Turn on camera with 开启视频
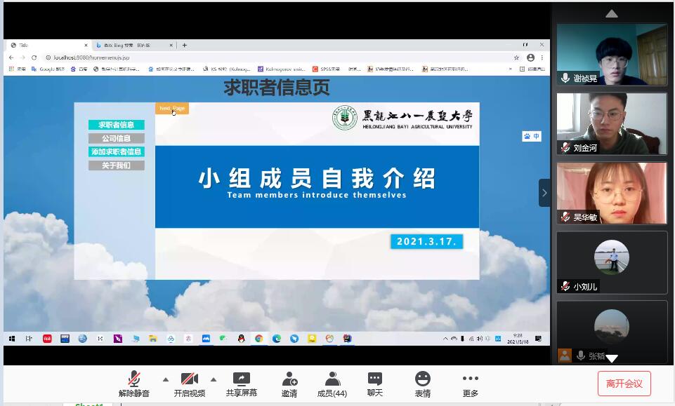The height and width of the screenshot is (406, 675). [x=190, y=384]
